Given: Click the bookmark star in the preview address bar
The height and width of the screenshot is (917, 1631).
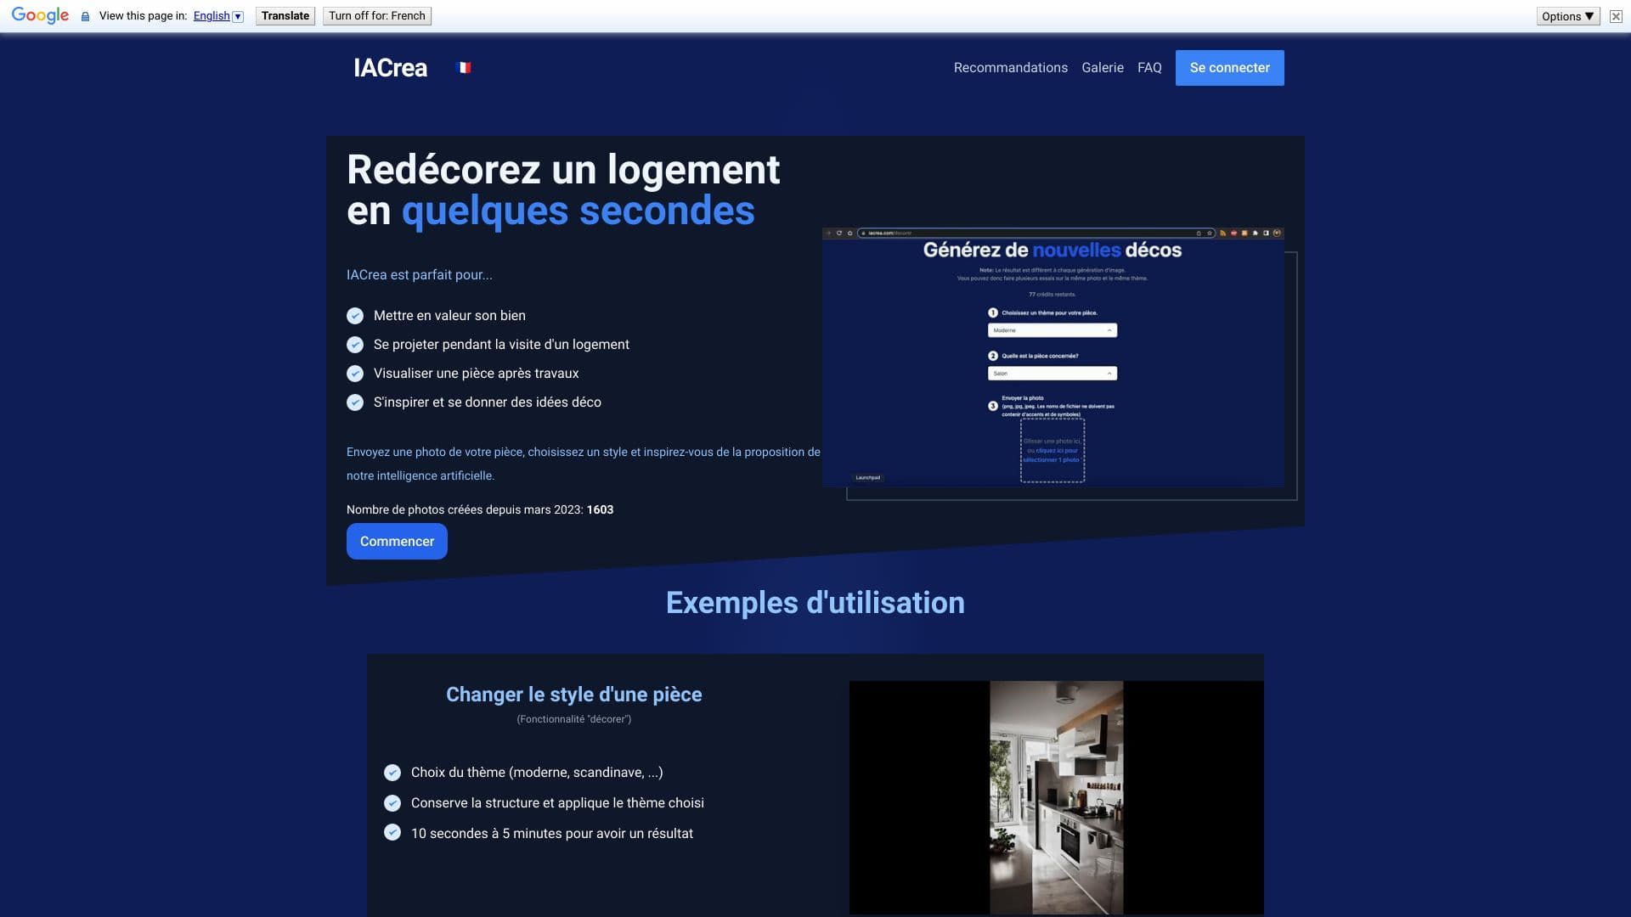Looking at the screenshot, I should click(x=1210, y=233).
